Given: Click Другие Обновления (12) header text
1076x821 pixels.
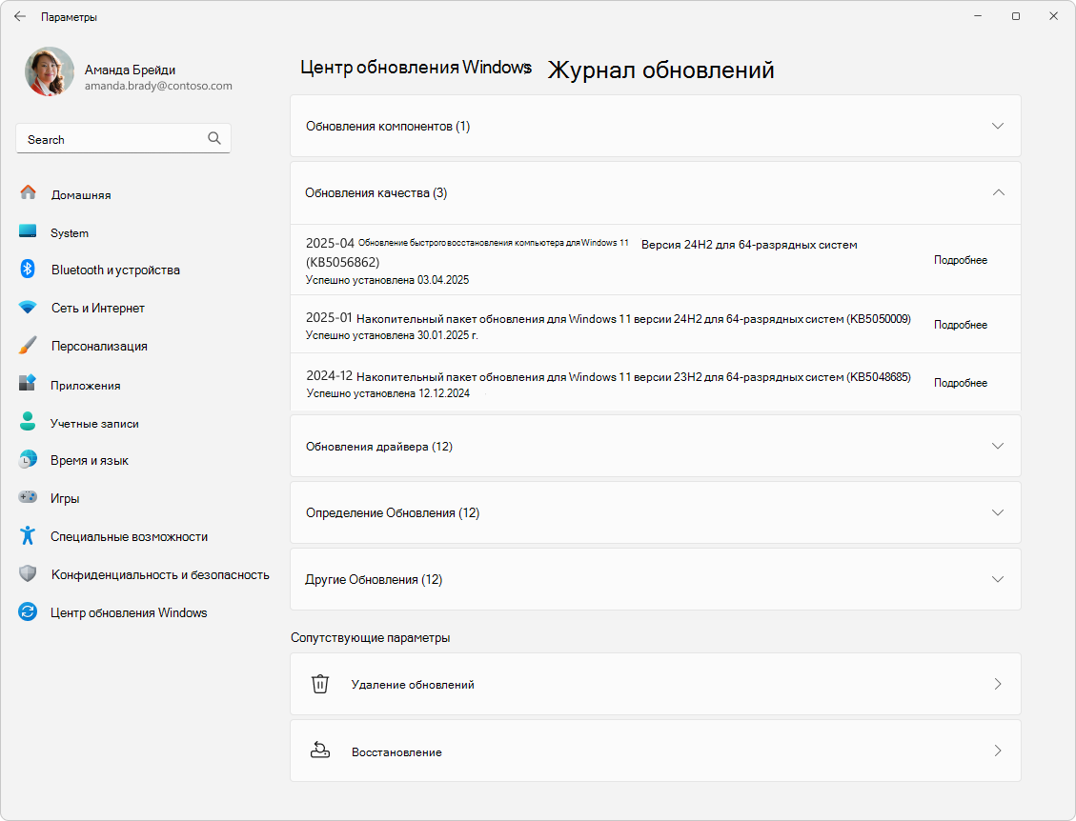Looking at the screenshot, I should [x=374, y=580].
